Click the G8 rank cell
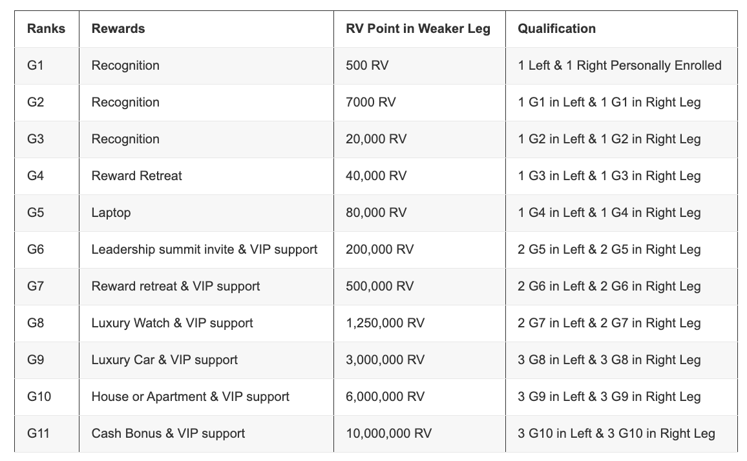The width and height of the screenshot is (747, 461). coord(36,323)
